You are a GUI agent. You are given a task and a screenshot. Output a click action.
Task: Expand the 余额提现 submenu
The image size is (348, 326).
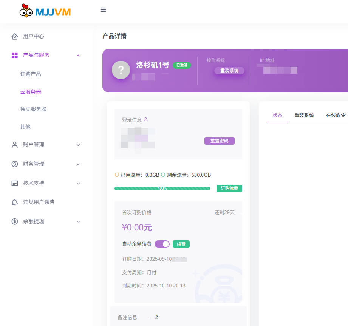(x=78, y=221)
